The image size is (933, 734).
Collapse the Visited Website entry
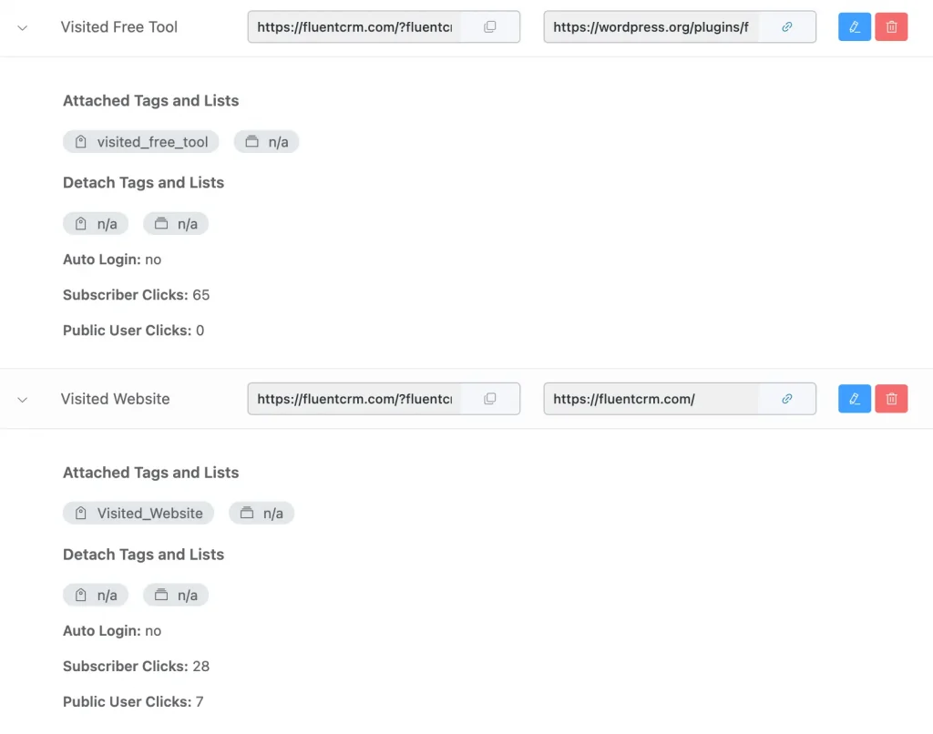click(x=22, y=399)
